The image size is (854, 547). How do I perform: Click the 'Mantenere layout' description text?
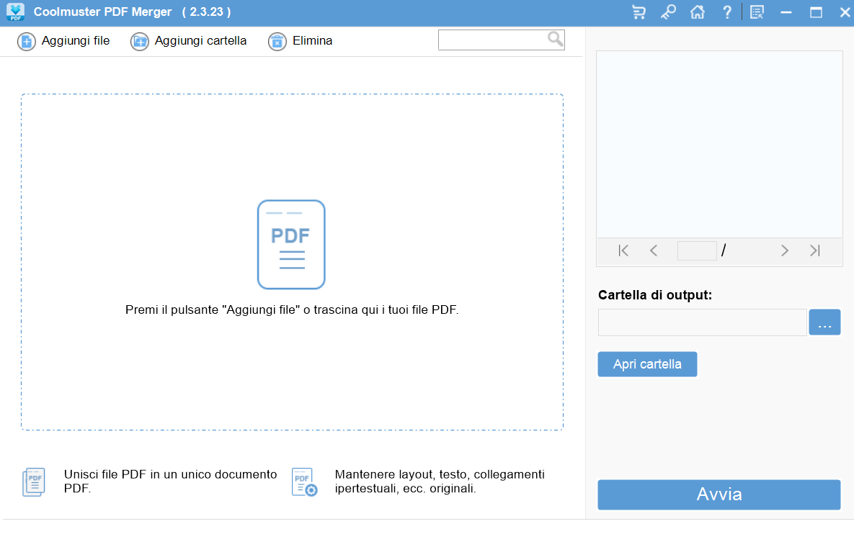(x=440, y=482)
